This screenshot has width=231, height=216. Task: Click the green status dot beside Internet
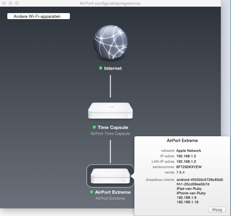(x=101, y=68)
